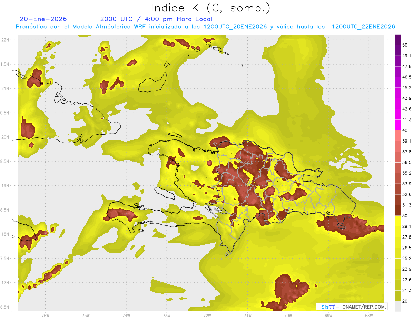Click the dark brown swatch between 30 and 31.3

[398, 210]
